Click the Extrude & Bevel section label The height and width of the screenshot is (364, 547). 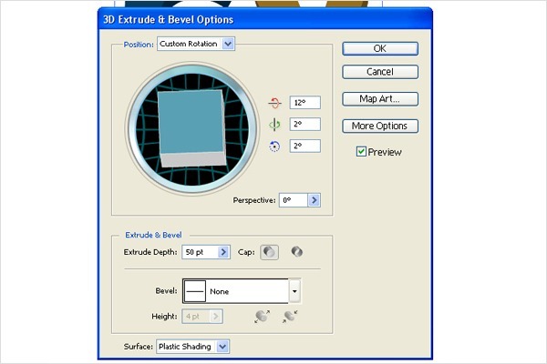pos(153,235)
